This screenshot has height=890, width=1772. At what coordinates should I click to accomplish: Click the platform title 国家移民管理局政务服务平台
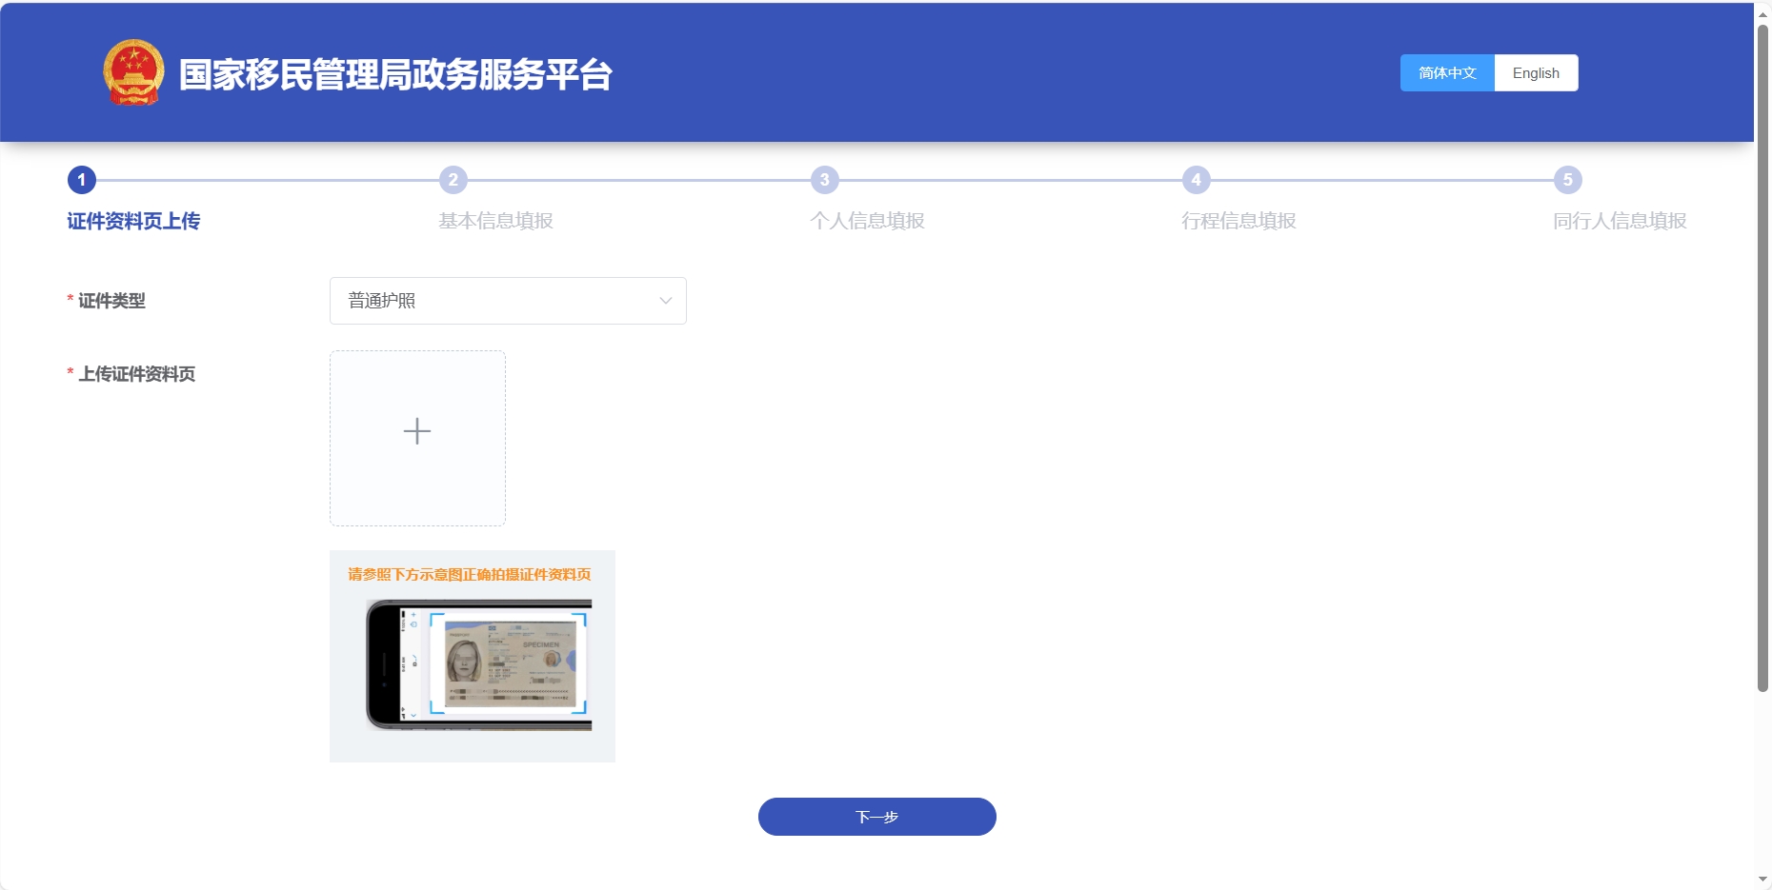click(395, 74)
